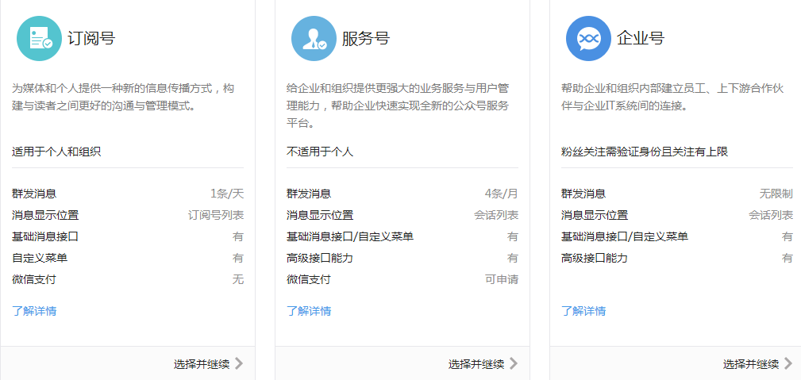Choose 选择并继续 for 服务号
This screenshot has width=801, height=380.
[476, 364]
